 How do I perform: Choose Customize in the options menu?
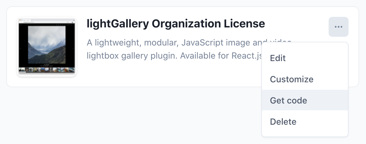[x=291, y=79]
